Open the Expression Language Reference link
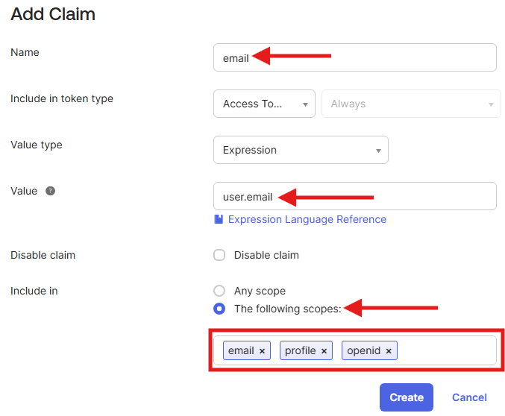Viewport: 505px width, 416px height. click(x=307, y=219)
